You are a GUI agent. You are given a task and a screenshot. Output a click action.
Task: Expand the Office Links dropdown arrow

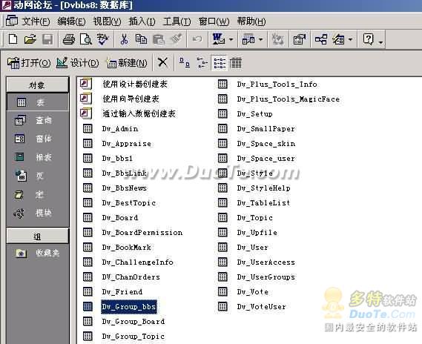coord(231,39)
